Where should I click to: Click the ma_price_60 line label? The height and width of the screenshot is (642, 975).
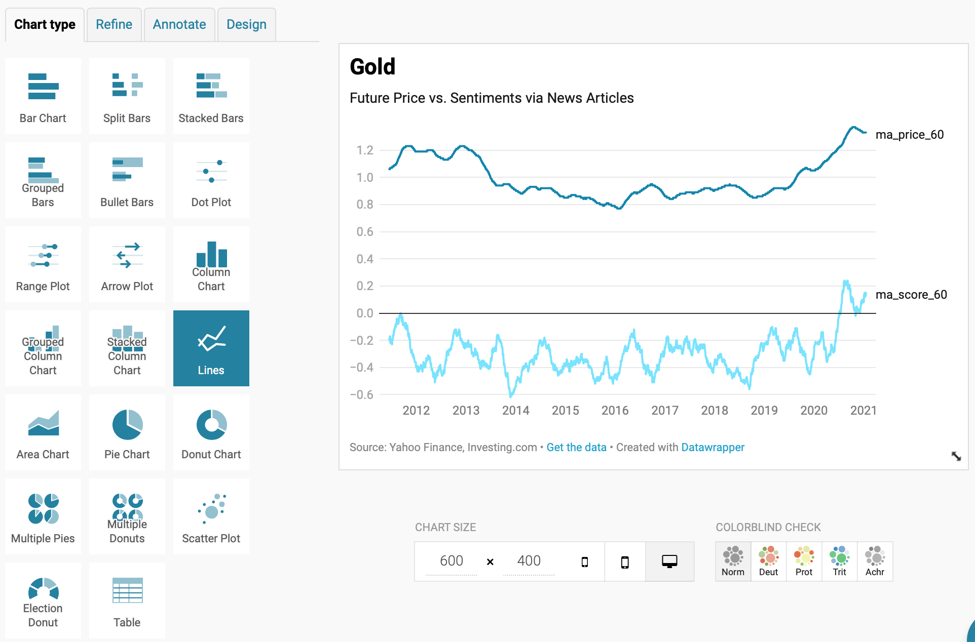[x=910, y=135]
